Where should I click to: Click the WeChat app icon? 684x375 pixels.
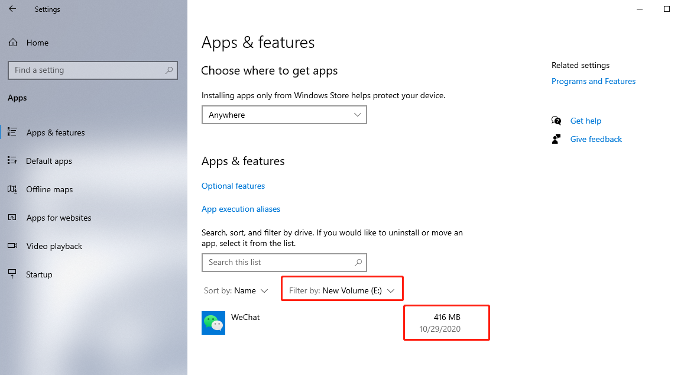click(213, 323)
